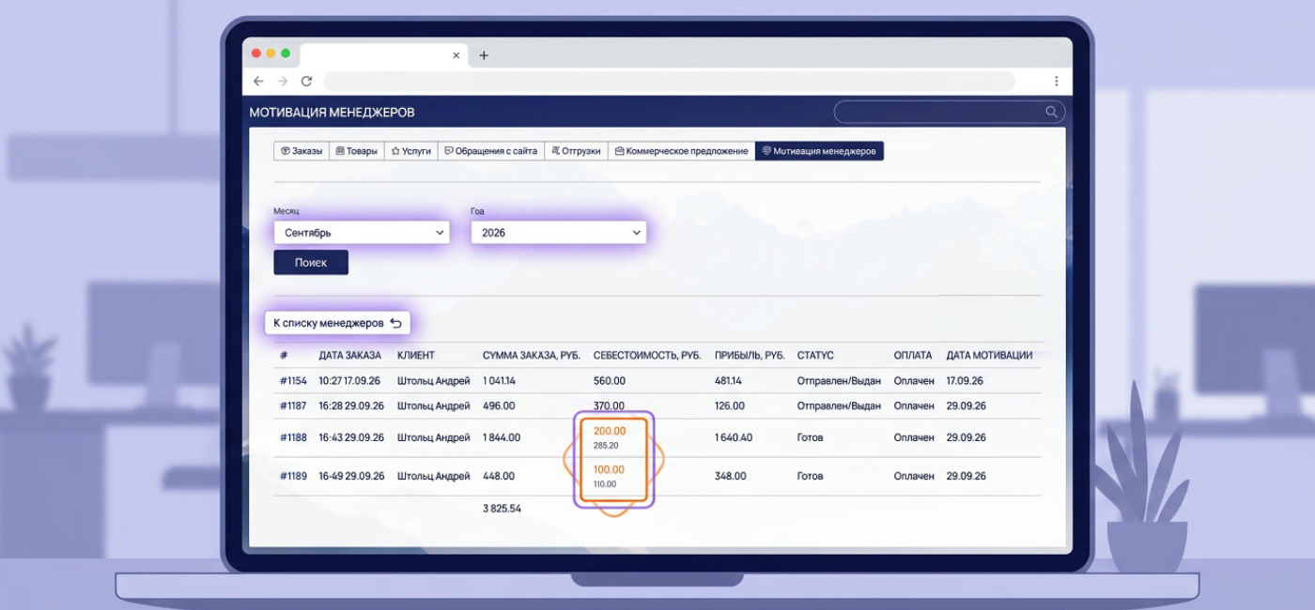Open new browser tab with plus icon
Viewport: 1315px width, 610px height.
click(484, 55)
